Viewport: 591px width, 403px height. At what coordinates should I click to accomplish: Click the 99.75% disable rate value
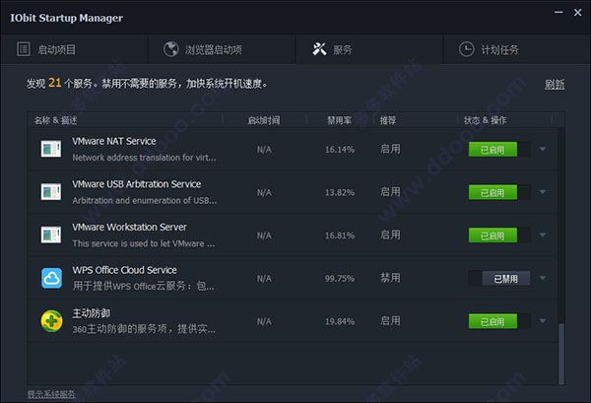(x=340, y=279)
